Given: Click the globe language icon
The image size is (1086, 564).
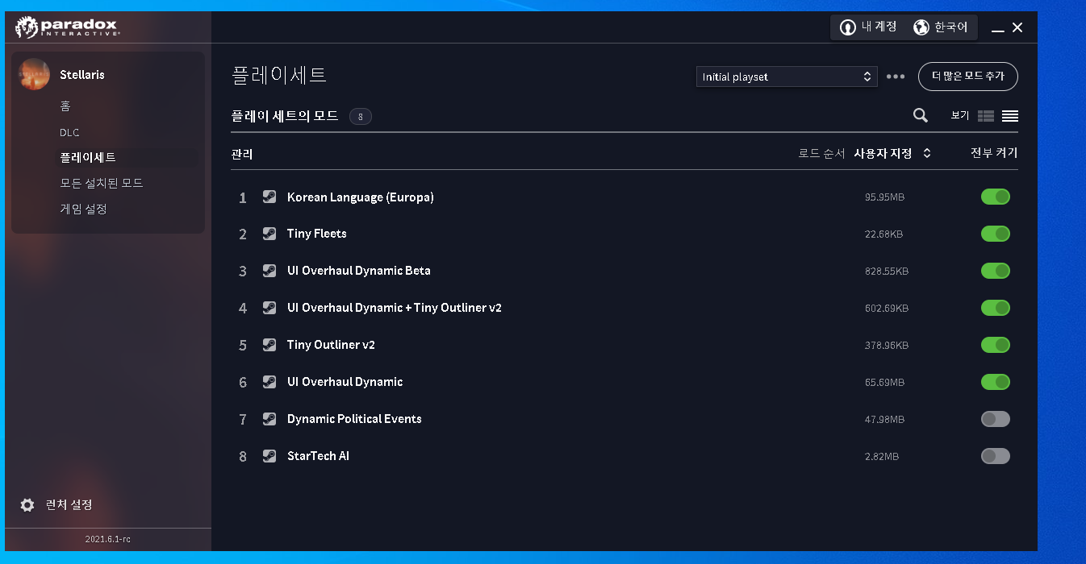Looking at the screenshot, I should [x=921, y=27].
